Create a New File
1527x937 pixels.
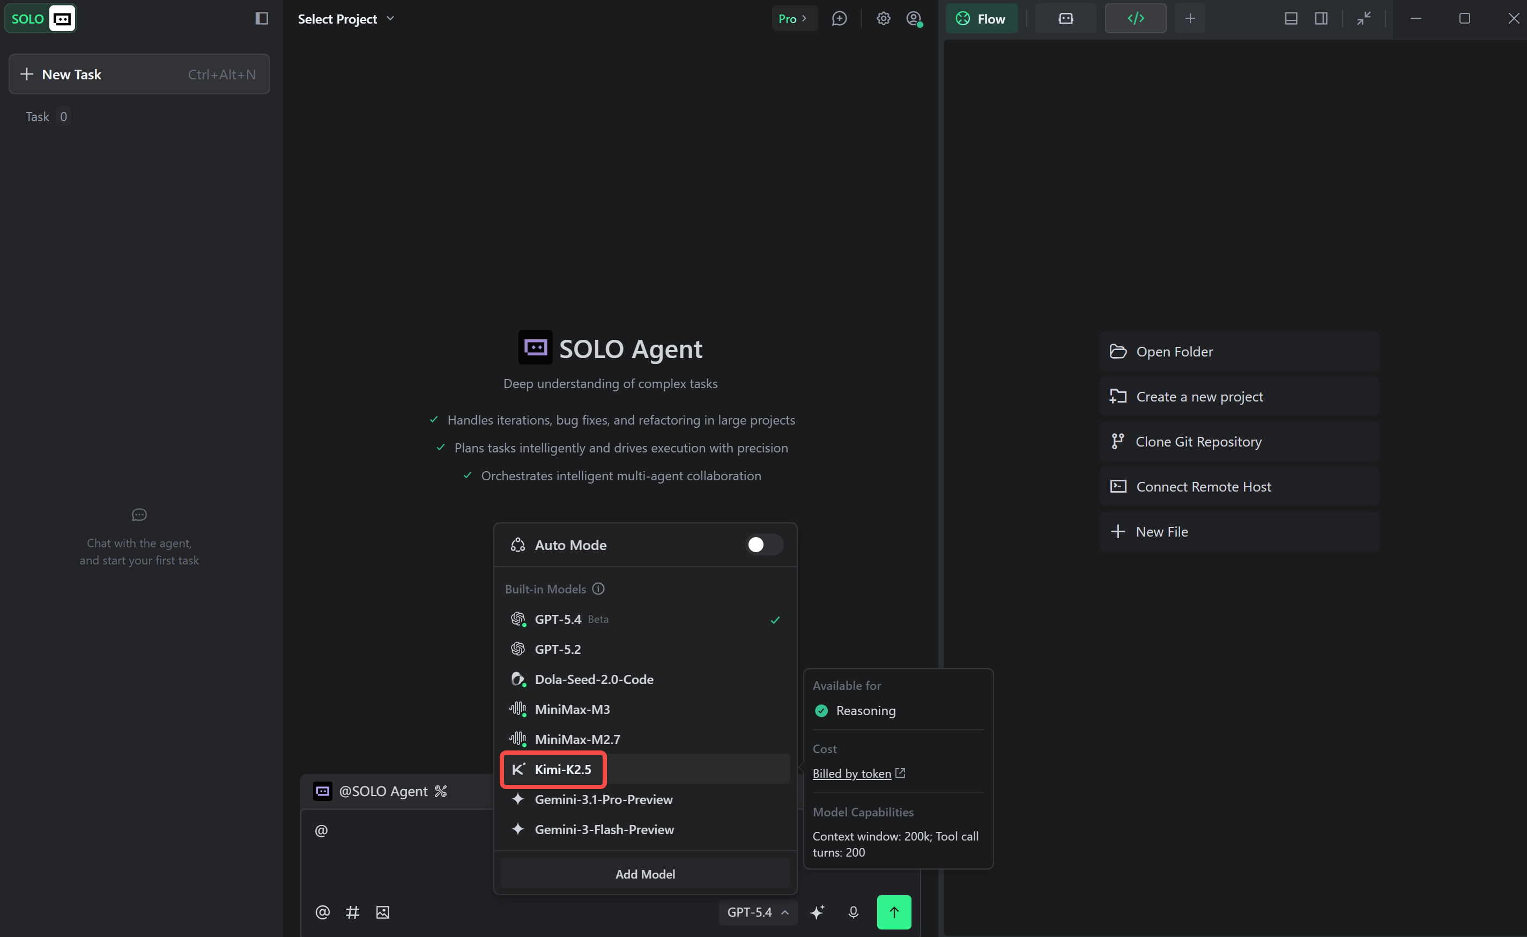pos(1240,532)
